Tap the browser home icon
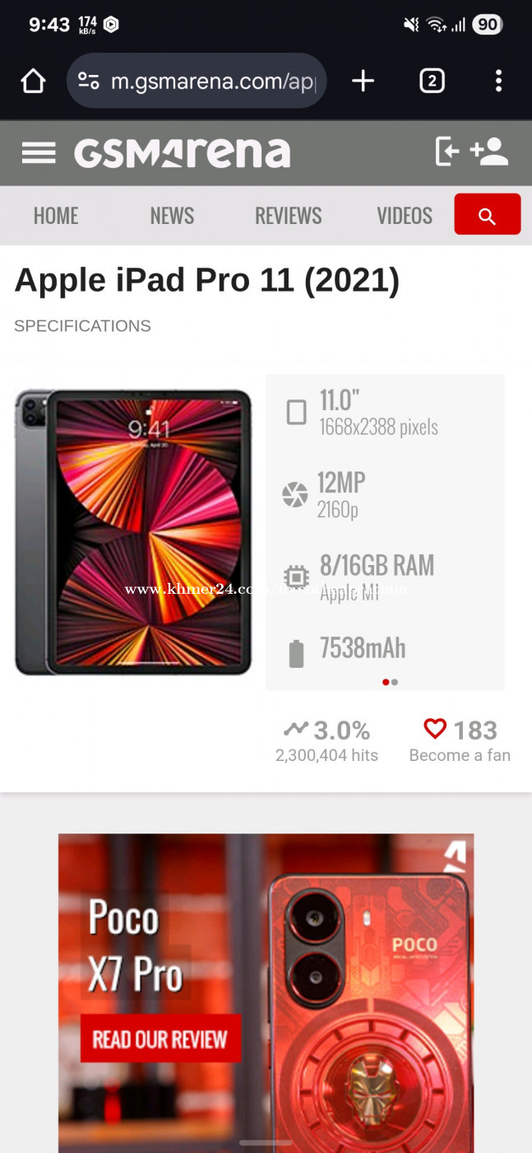The width and height of the screenshot is (532, 1153). [x=33, y=81]
